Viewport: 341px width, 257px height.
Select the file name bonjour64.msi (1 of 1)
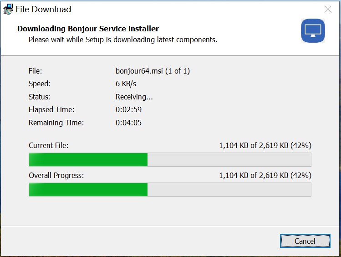153,71
